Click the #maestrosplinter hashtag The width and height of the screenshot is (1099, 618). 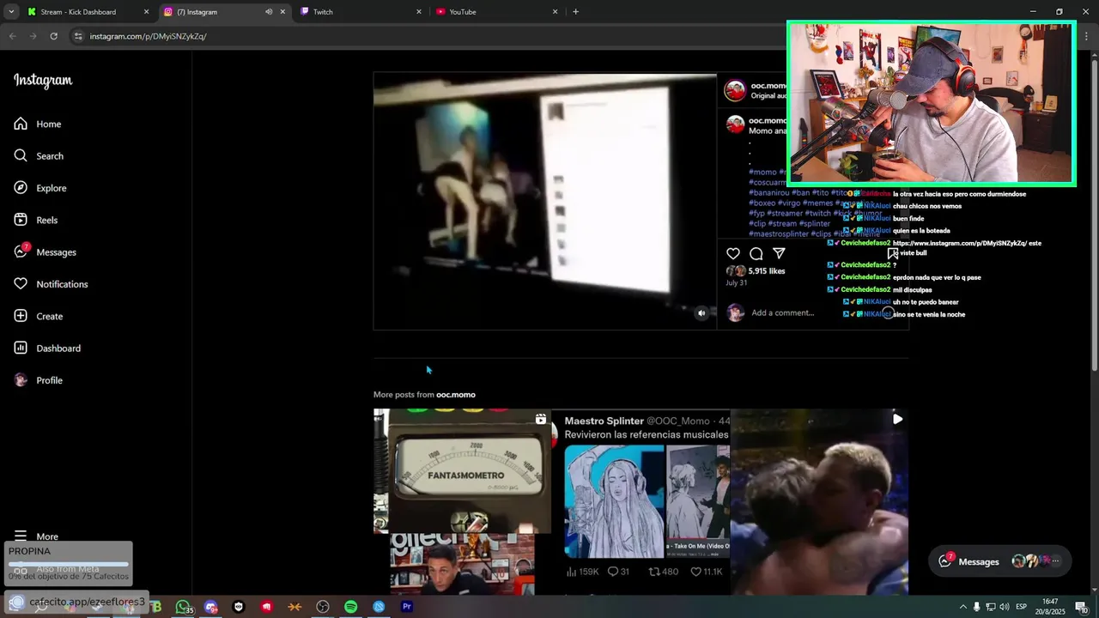779,234
